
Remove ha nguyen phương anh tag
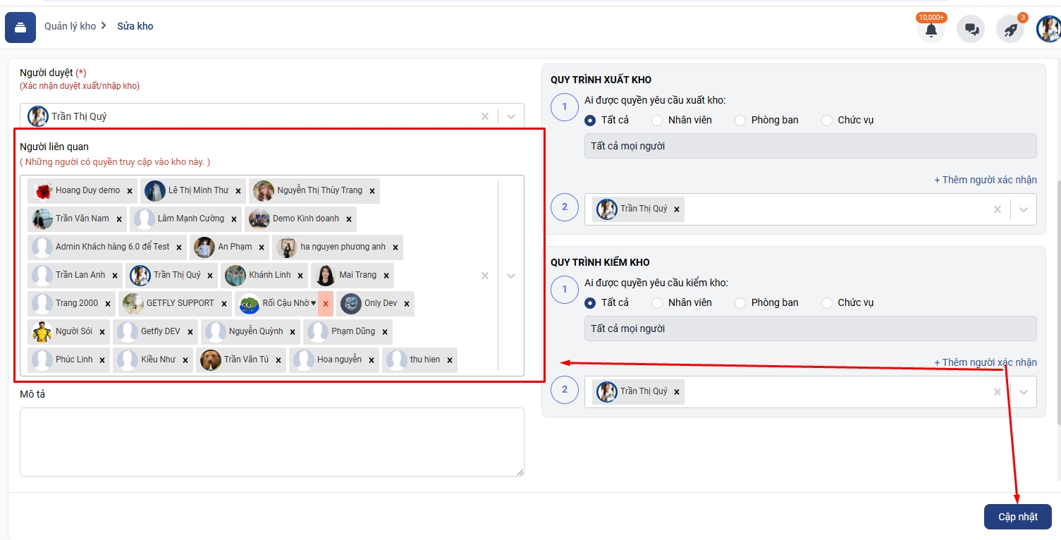pos(395,247)
